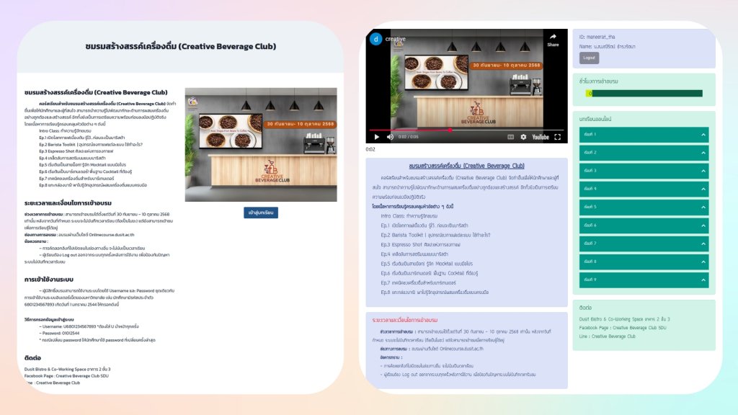
Task: Click the Share arrow on video
Action: point(553,39)
